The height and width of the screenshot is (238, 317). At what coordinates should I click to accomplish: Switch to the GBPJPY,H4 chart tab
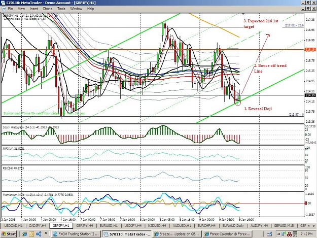(x=85, y=225)
